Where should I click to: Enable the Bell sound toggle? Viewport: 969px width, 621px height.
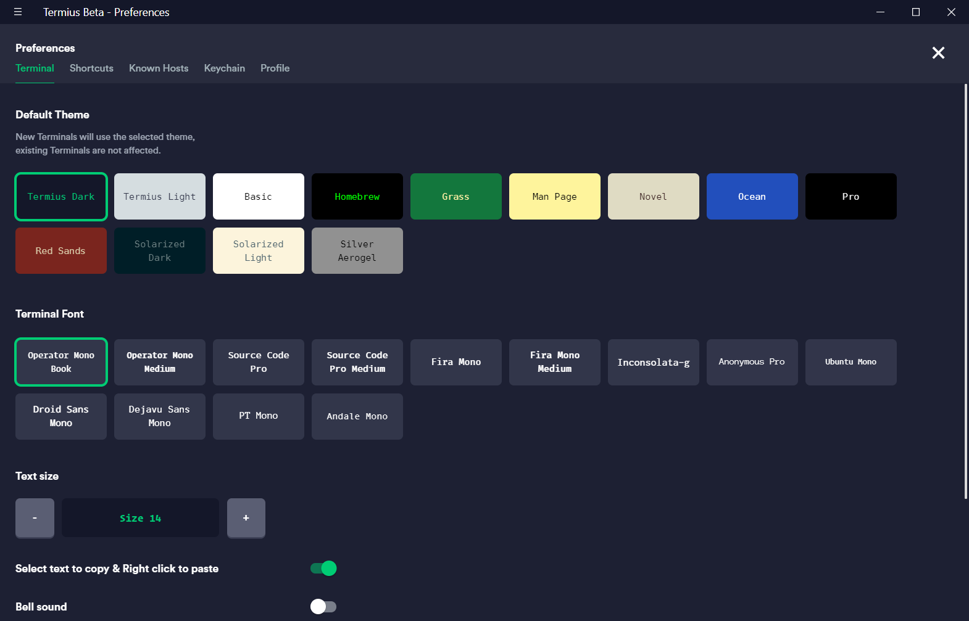[323, 607]
